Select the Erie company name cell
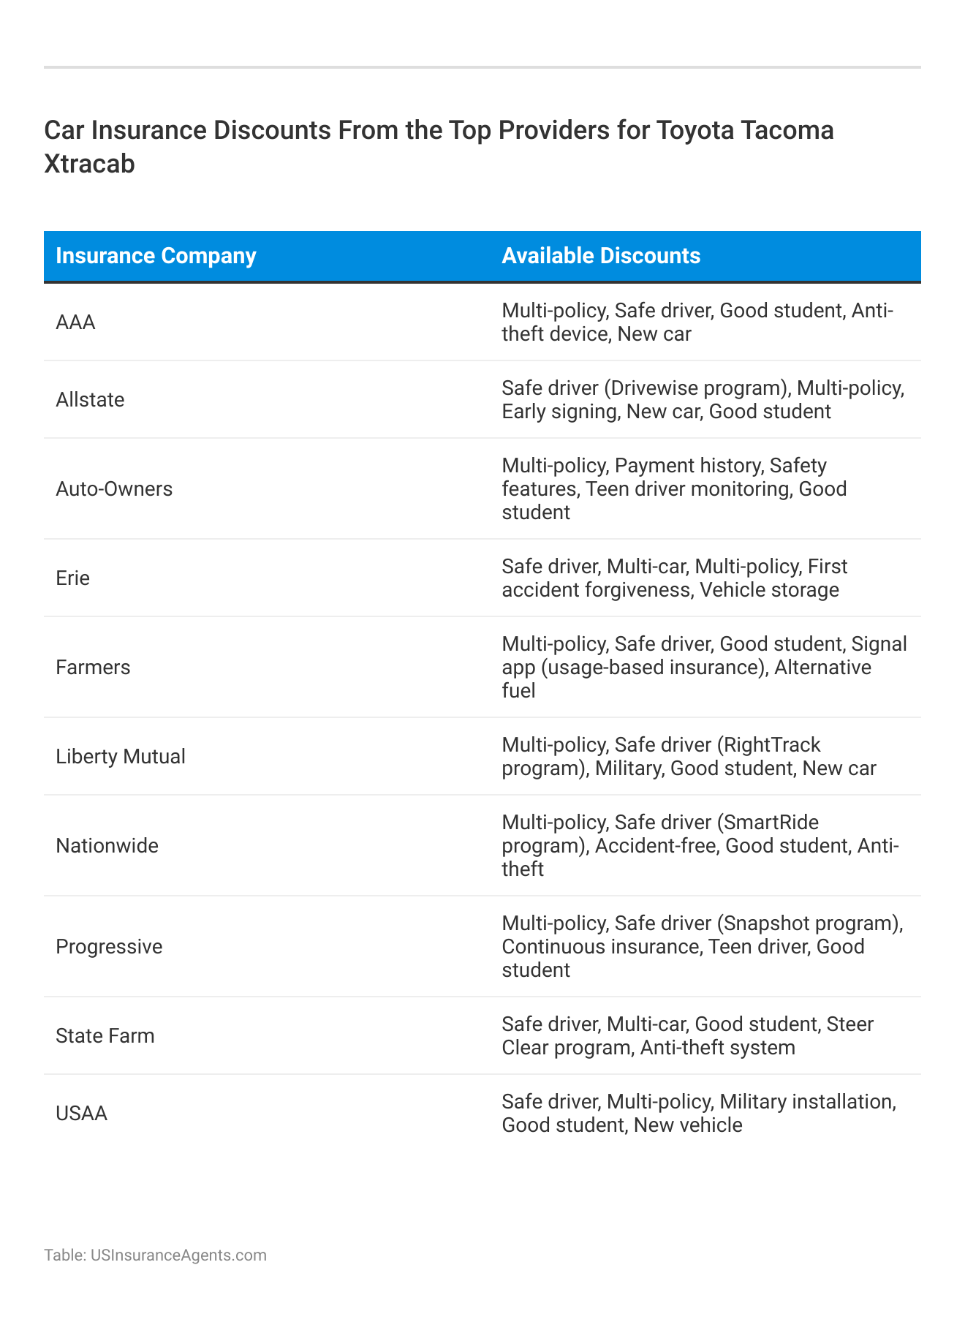965x1341 pixels. (73, 578)
